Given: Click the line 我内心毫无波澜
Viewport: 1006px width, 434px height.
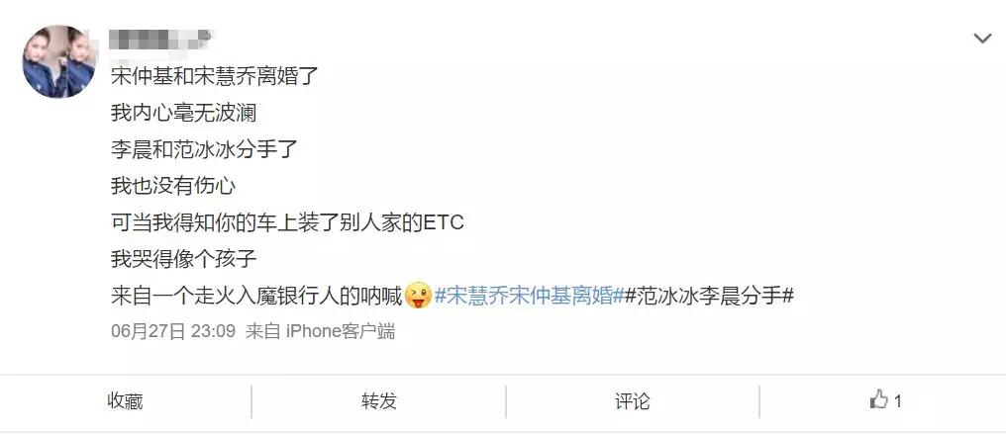Looking at the screenshot, I should 183,114.
